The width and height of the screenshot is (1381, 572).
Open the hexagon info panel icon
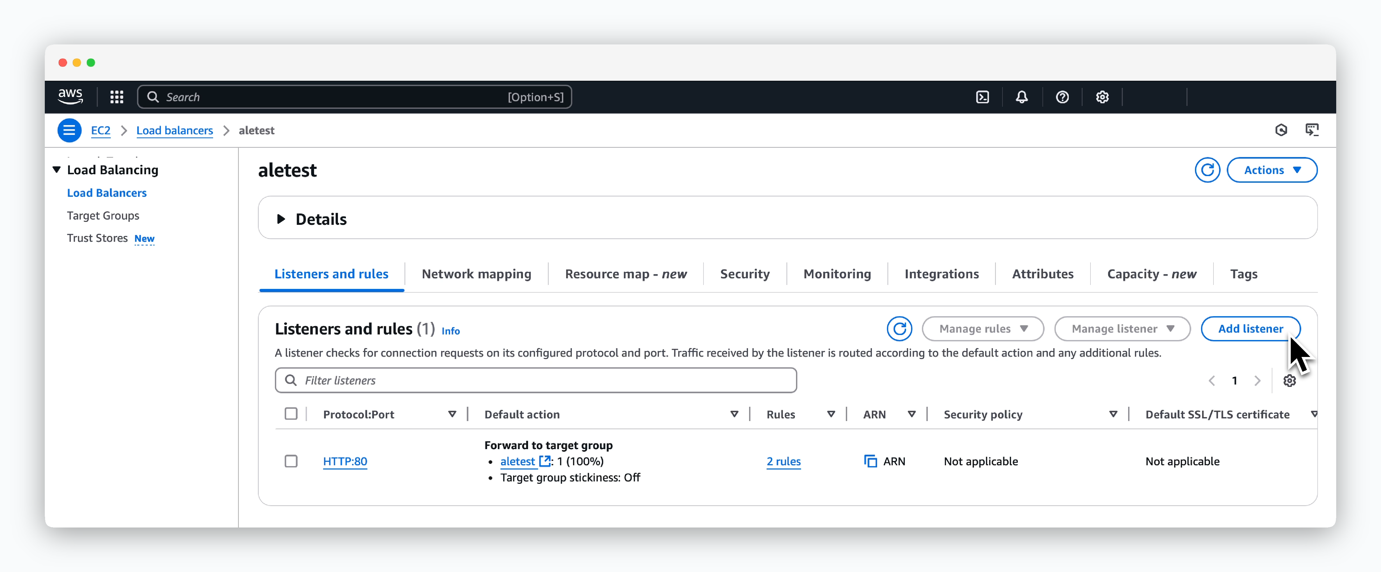(x=1281, y=130)
